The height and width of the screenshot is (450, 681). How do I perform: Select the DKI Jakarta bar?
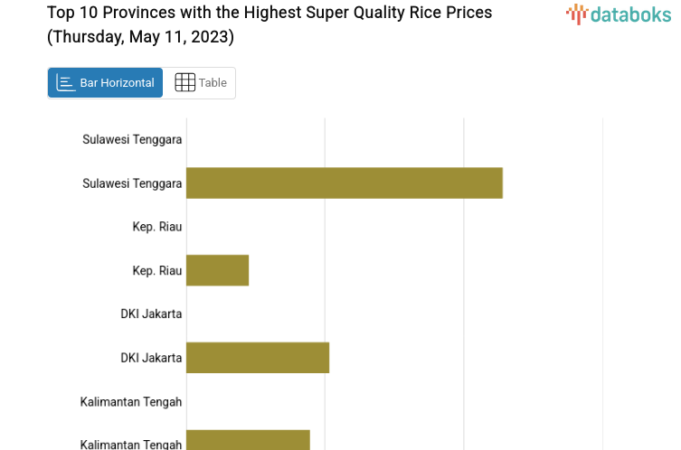258,358
